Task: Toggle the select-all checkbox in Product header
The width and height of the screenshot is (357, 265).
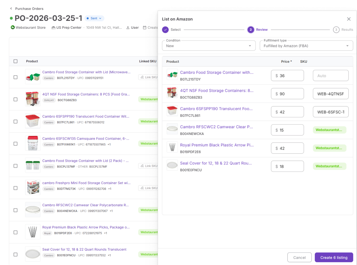Action: click(x=15, y=61)
